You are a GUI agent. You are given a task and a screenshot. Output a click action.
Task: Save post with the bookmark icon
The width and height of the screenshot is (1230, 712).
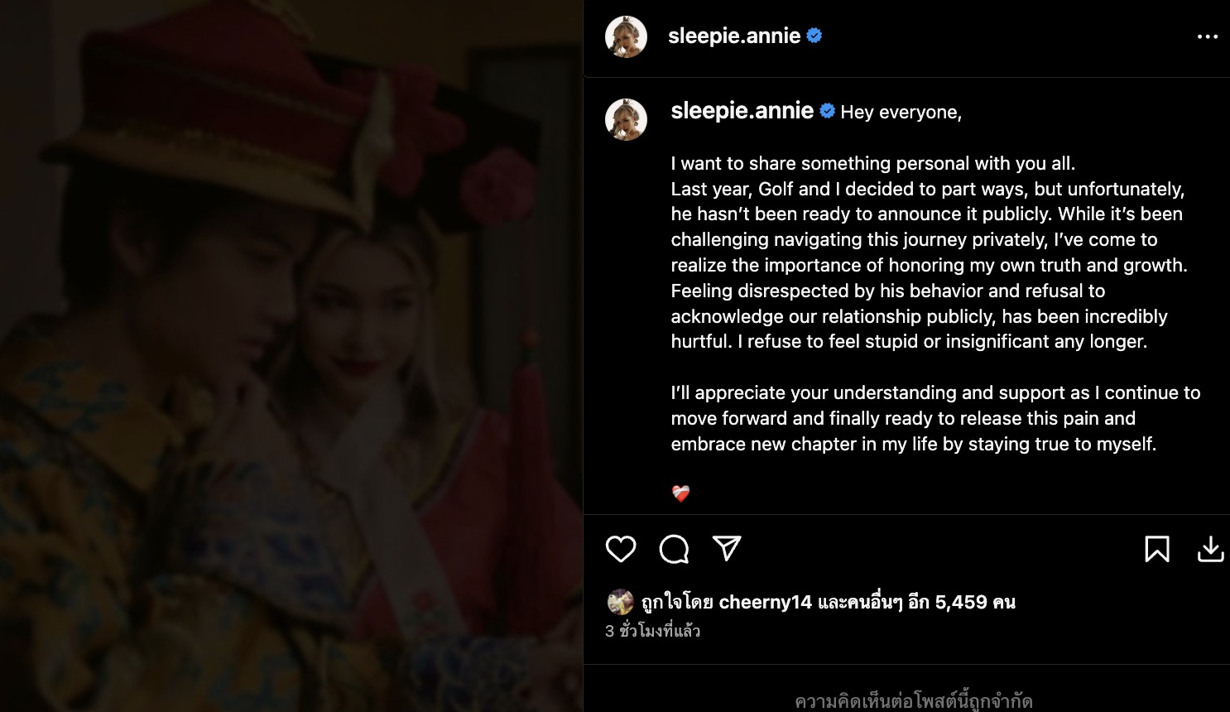coord(1157,549)
